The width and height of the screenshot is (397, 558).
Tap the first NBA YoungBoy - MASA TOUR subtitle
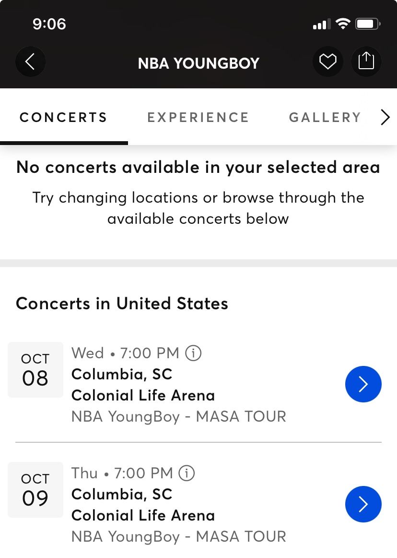click(178, 416)
